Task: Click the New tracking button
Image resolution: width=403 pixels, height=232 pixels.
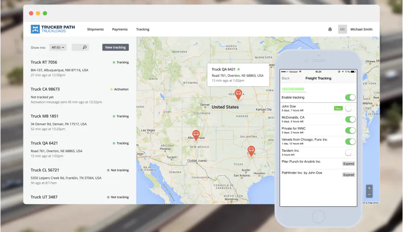Action: click(x=115, y=47)
